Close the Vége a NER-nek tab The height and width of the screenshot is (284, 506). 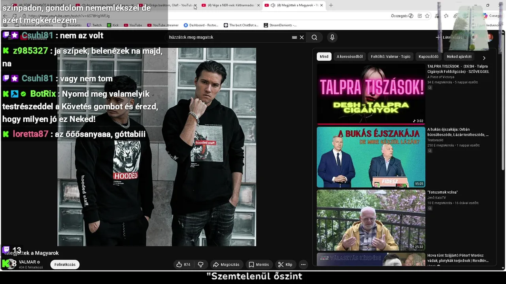[x=259, y=5]
